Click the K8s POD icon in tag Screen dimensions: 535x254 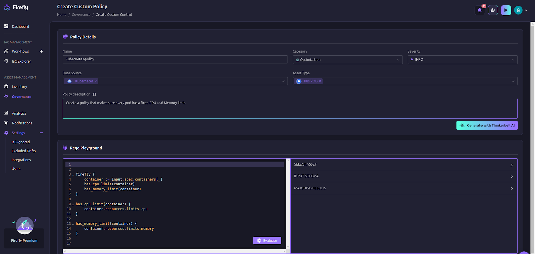[x=299, y=81]
